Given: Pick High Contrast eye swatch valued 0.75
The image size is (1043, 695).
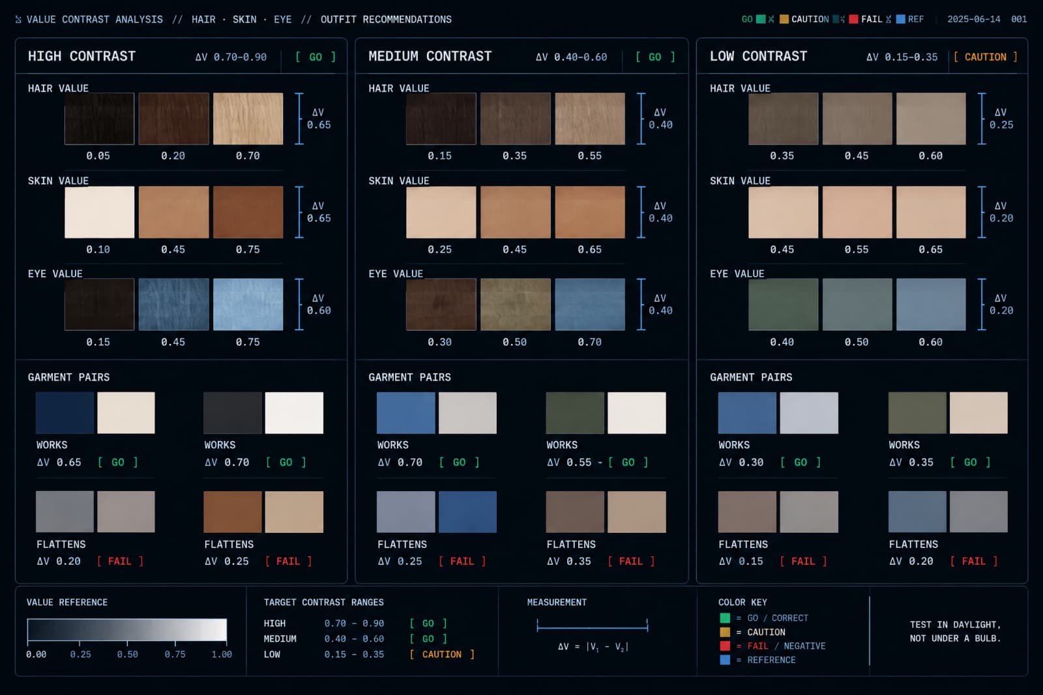Looking at the screenshot, I should [248, 304].
